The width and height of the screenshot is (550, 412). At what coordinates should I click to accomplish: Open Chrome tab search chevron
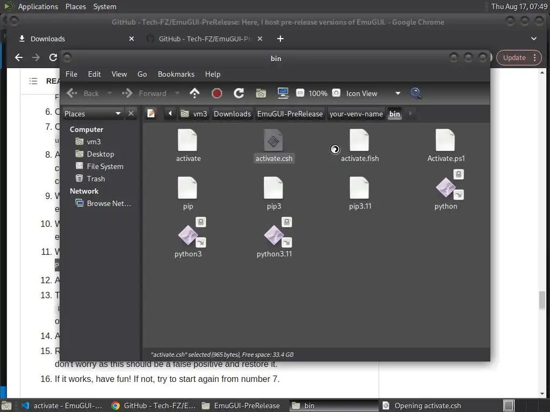pos(533,39)
